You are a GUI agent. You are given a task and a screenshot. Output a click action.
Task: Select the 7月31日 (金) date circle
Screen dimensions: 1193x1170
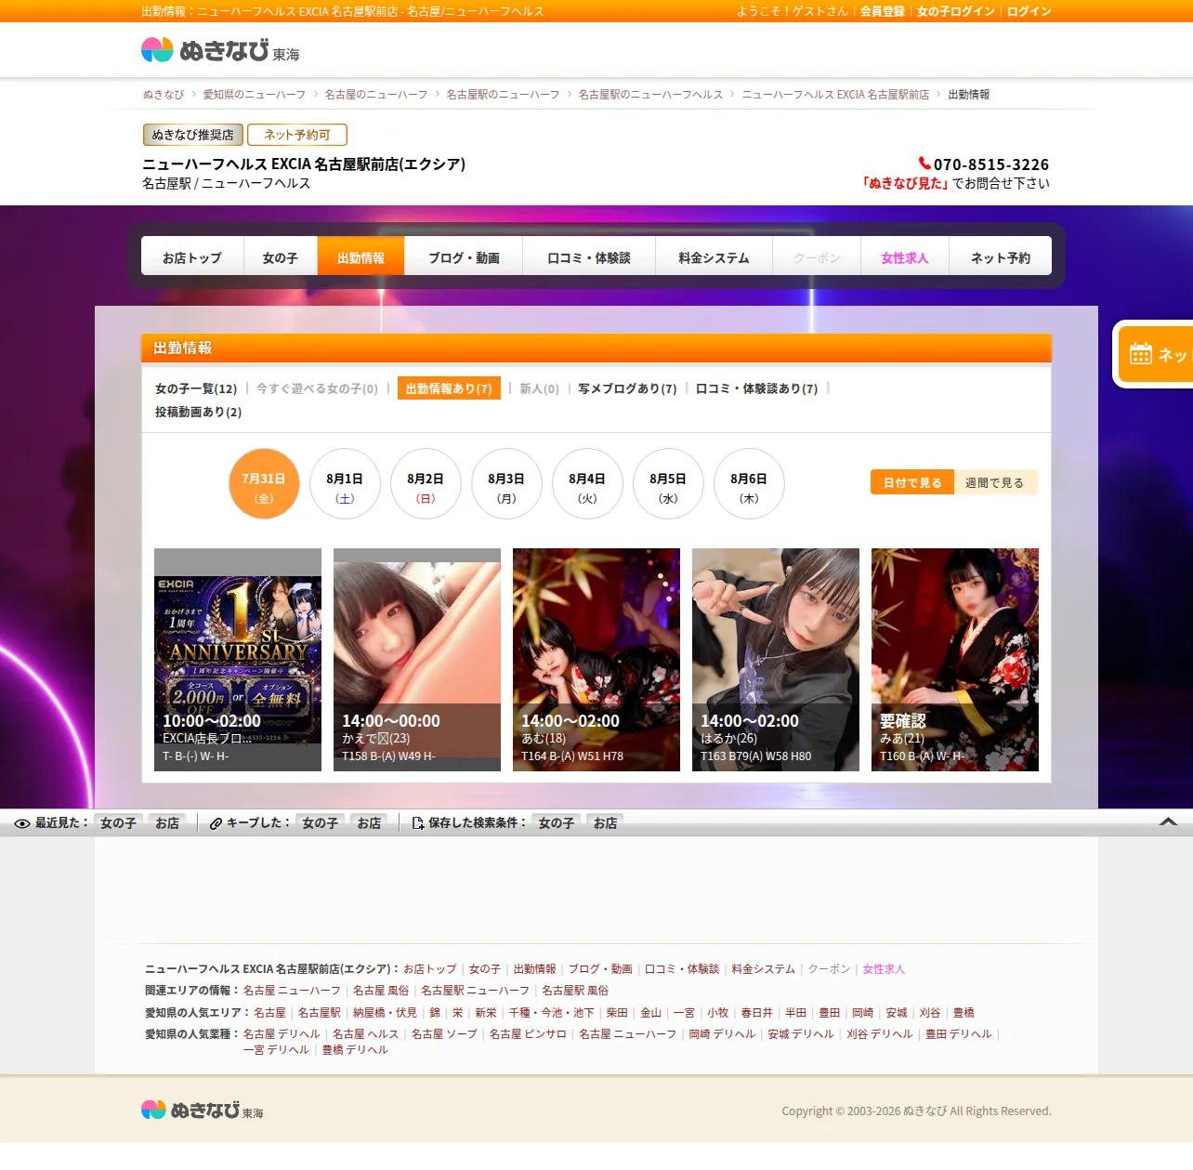pyautogui.click(x=264, y=484)
